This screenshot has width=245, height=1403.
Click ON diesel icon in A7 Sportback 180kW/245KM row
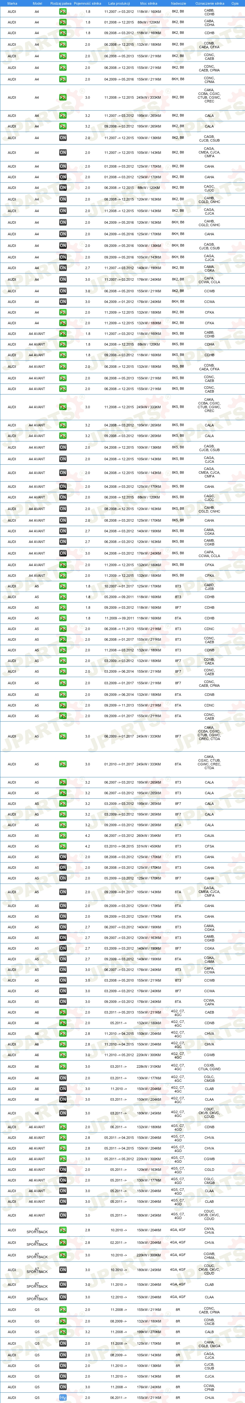[63, 1270]
